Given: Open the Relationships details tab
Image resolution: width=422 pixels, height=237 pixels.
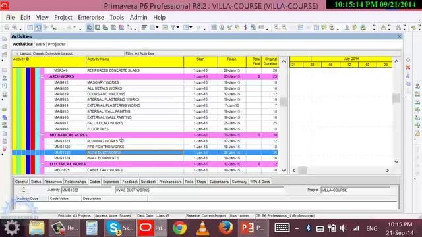Looking at the screenshot, I should pyautogui.click(x=76, y=182).
